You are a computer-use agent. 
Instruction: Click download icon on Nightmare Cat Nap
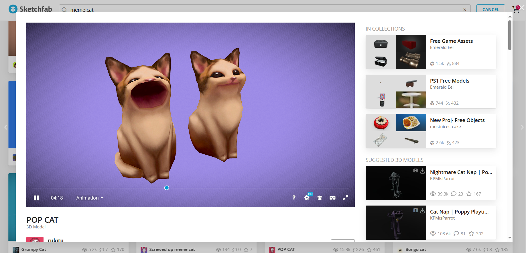tap(422, 171)
